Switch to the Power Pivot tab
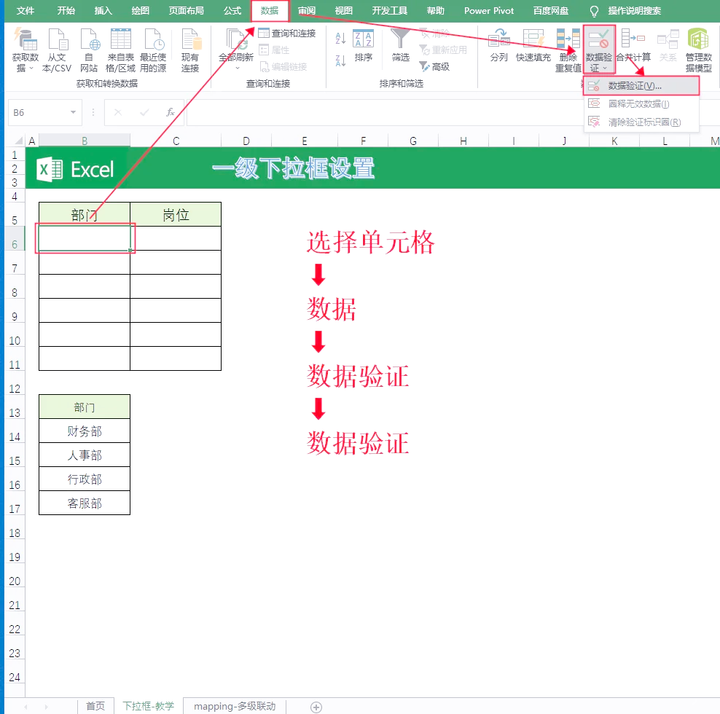Viewport: 720px width, 714px height. coord(488,10)
